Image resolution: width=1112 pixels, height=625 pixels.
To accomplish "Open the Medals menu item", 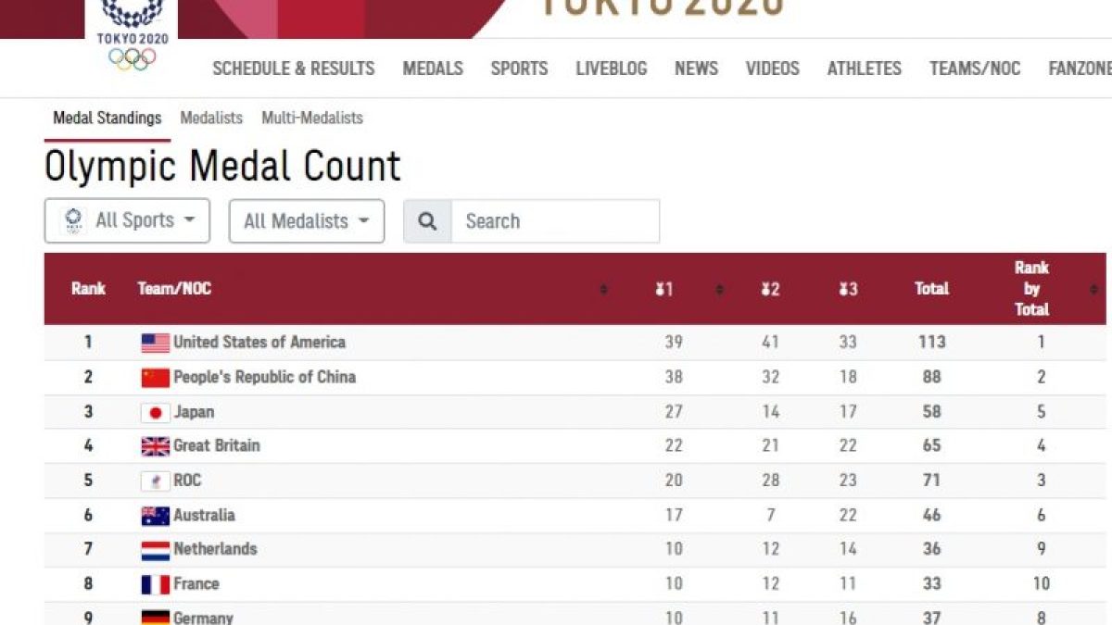I will tap(433, 69).
